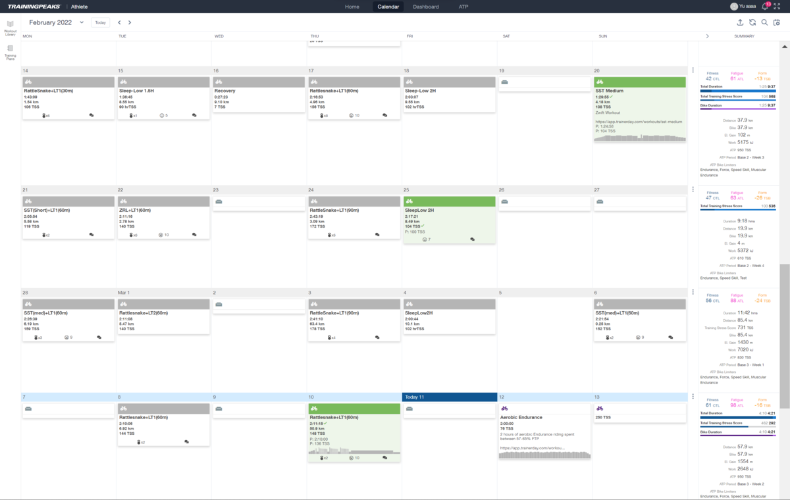Open the notifications bell
Screen dimensions: 790x500
(x=765, y=7)
